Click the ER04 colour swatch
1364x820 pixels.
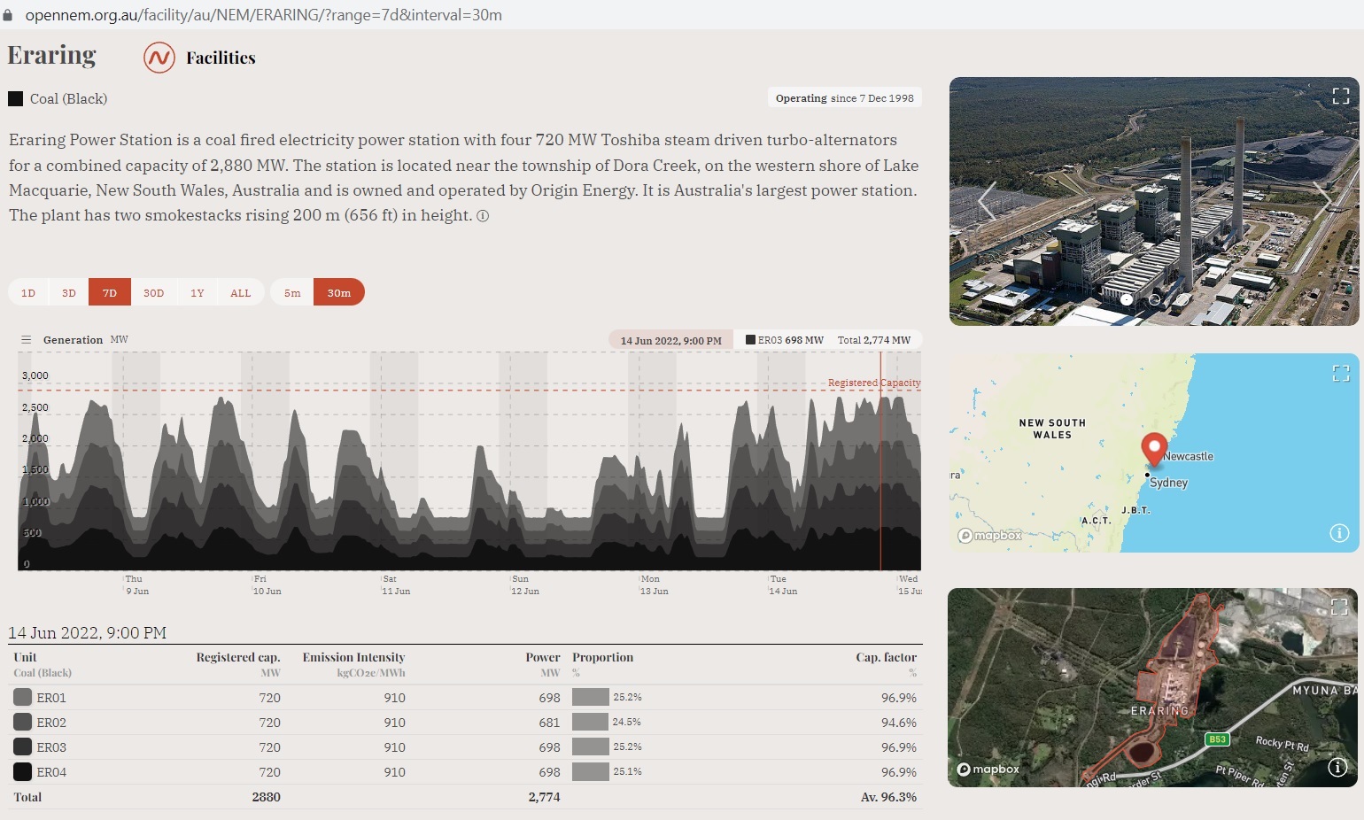coord(22,771)
